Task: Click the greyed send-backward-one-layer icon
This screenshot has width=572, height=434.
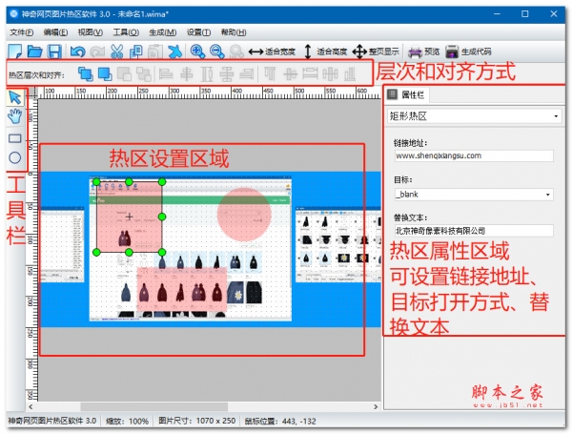Action: coord(144,74)
